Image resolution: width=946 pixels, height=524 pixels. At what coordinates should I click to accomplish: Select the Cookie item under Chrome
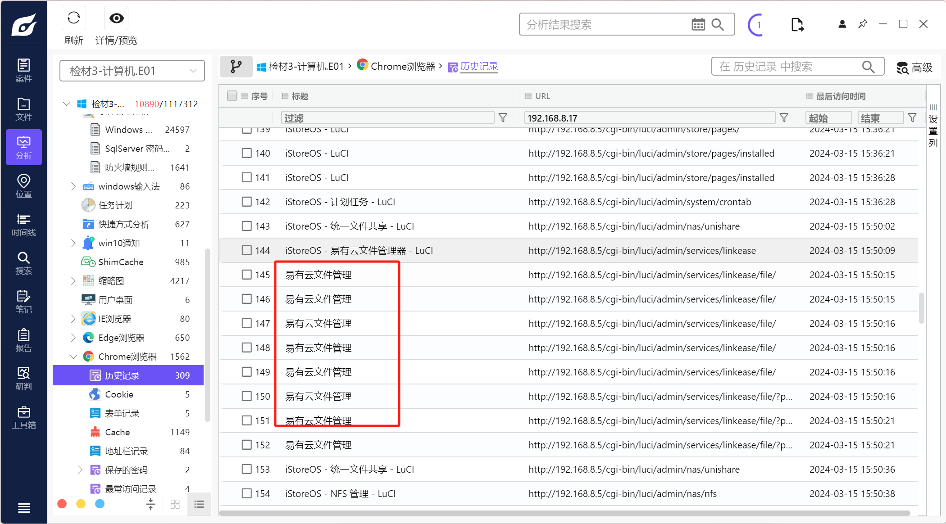click(119, 394)
